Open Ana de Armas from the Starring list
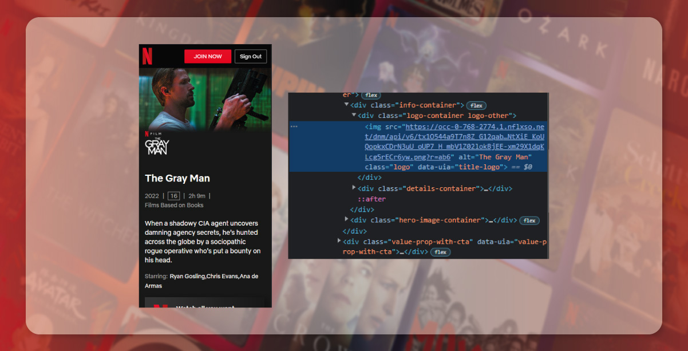688x351 pixels. (201, 281)
